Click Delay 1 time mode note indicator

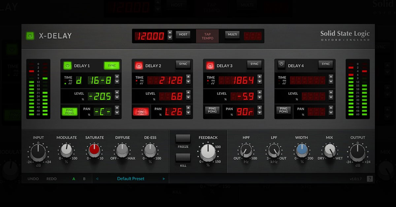pyautogui.click(x=70, y=83)
